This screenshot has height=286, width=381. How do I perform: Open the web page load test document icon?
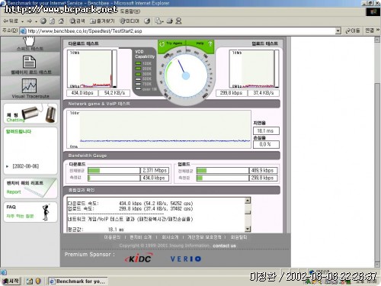click(x=29, y=62)
